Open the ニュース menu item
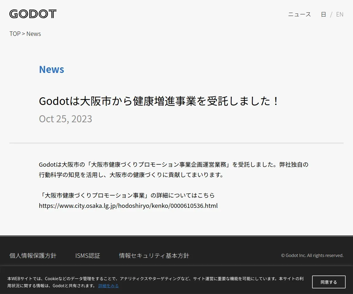353x294 pixels. pyautogui.click(x=299, y=14)
